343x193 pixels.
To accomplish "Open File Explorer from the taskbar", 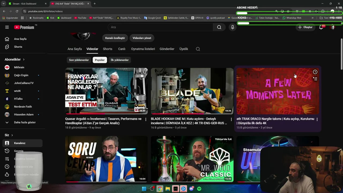I will click(x=168, y=189).
